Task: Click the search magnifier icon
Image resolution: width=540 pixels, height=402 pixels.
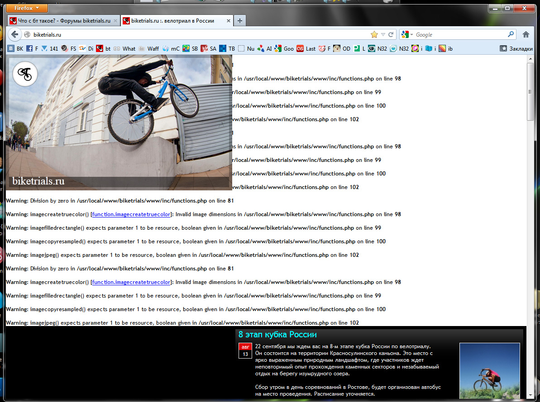Action: pos(511,34)
